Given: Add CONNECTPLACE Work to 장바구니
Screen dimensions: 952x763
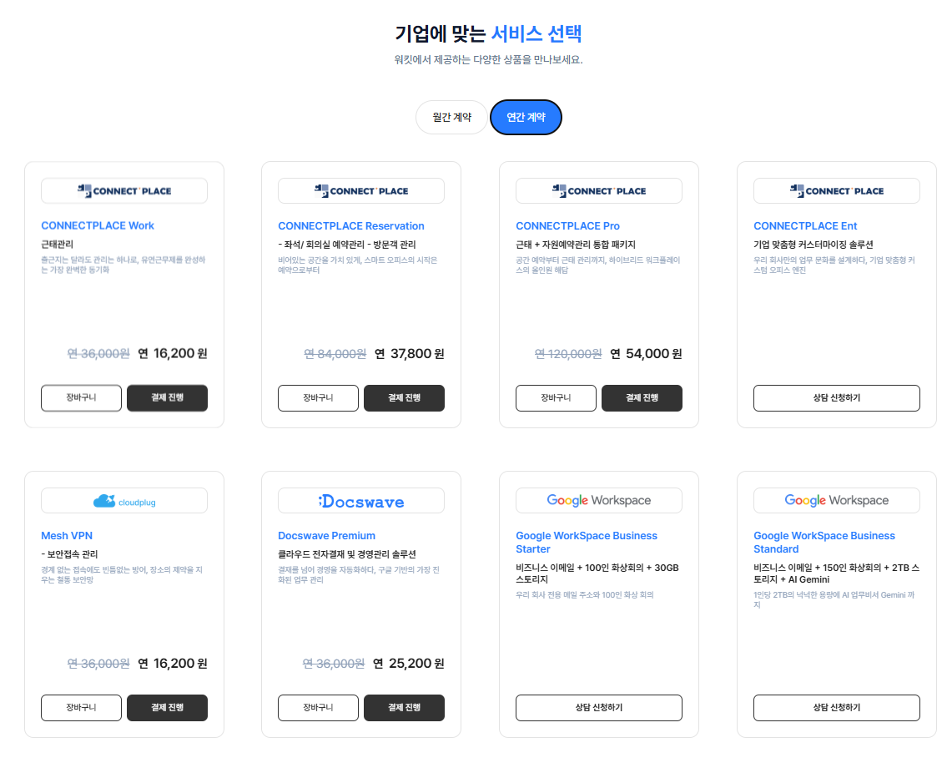Looking at the screenshot, I should click(82, 398).
